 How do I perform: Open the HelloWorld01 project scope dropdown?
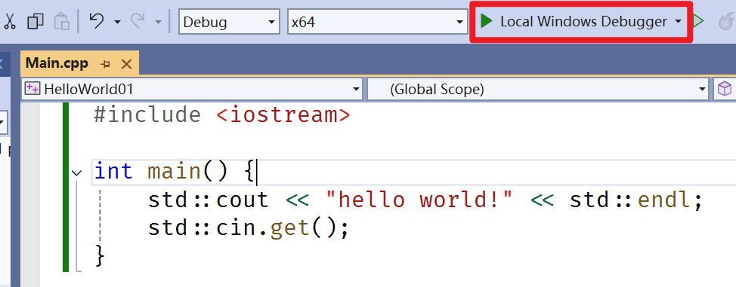191,89
